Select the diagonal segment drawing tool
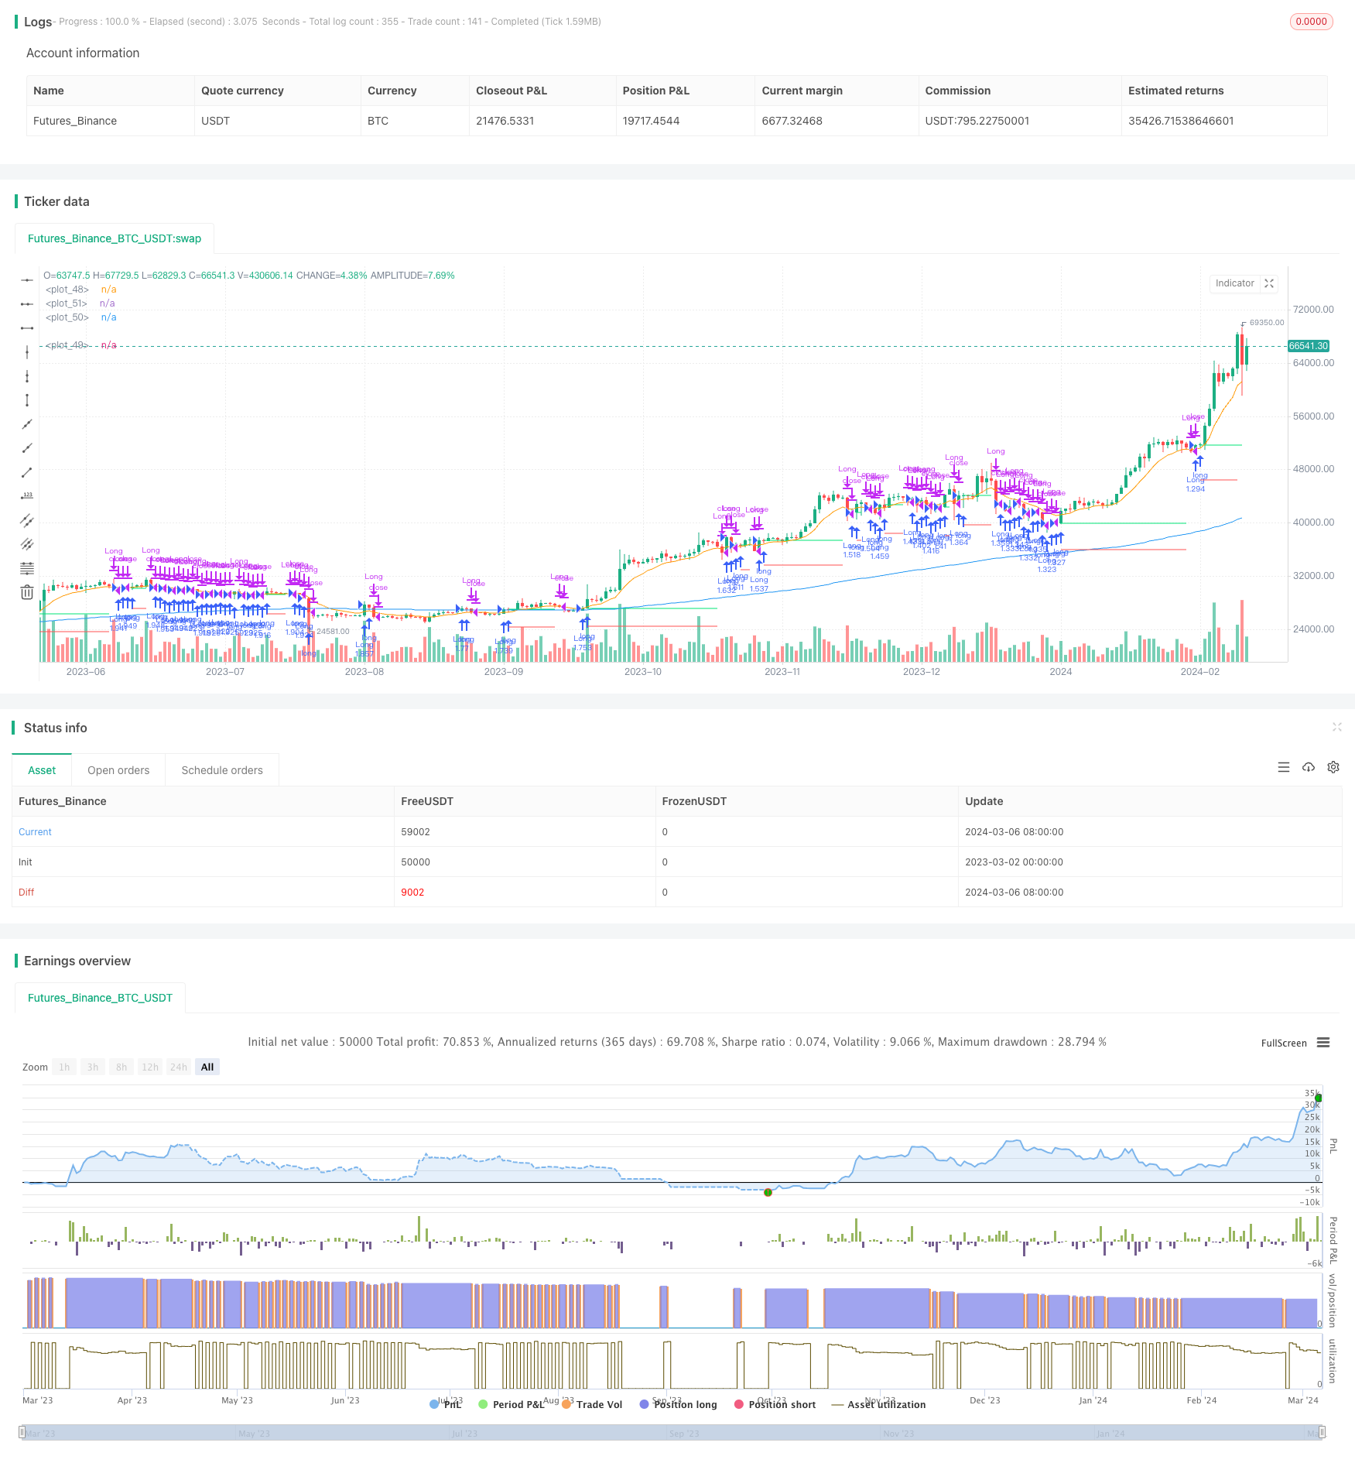 pyautogui.click(x=27, y=472)
